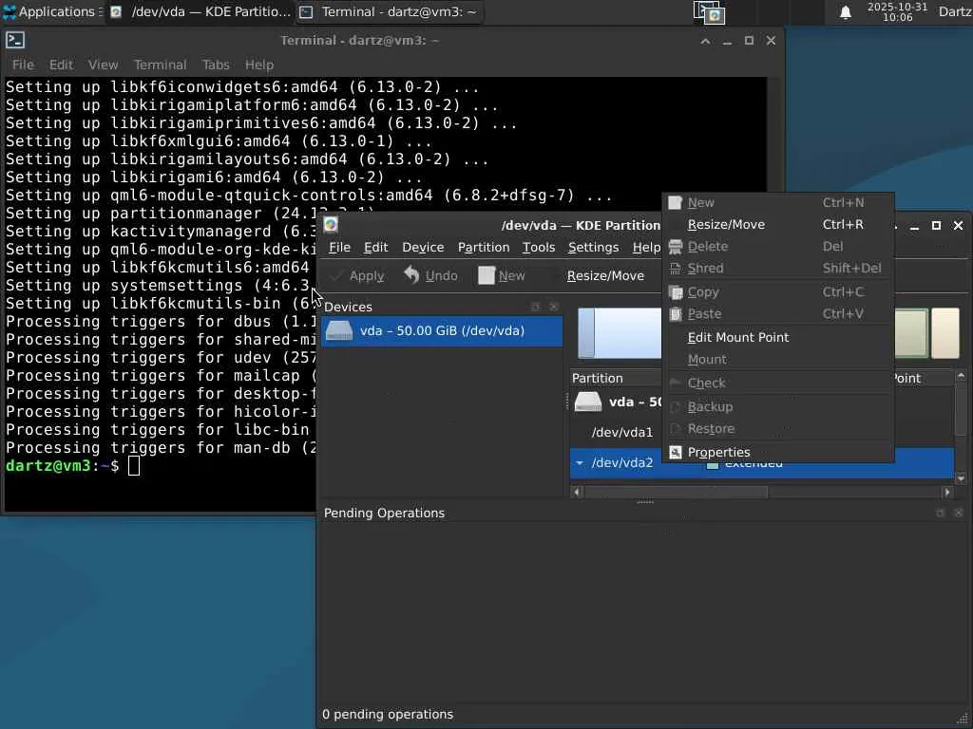
Task: Switch to KDE Partition Manager taskbar entry
Action: tap(200, 11)
